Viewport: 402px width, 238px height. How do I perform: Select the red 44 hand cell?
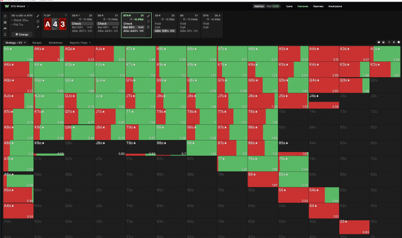pos(324,211)
